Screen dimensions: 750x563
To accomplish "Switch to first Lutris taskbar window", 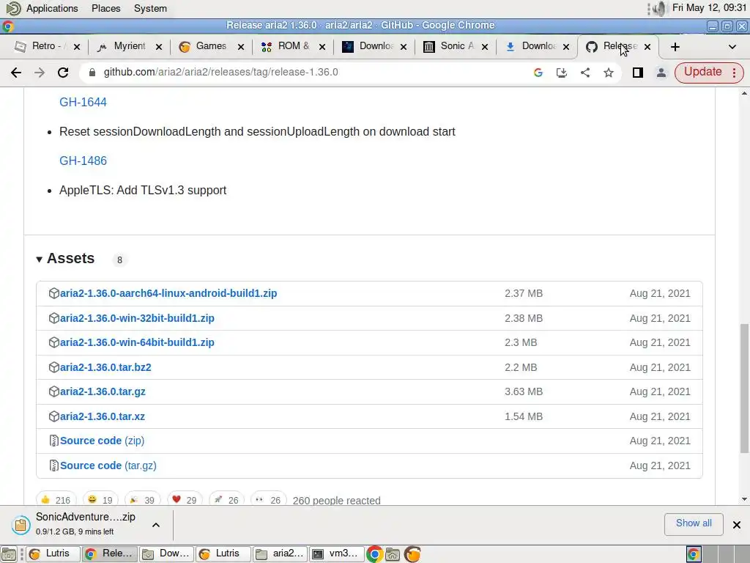I will pyautogui.click(x=52, y=554).
